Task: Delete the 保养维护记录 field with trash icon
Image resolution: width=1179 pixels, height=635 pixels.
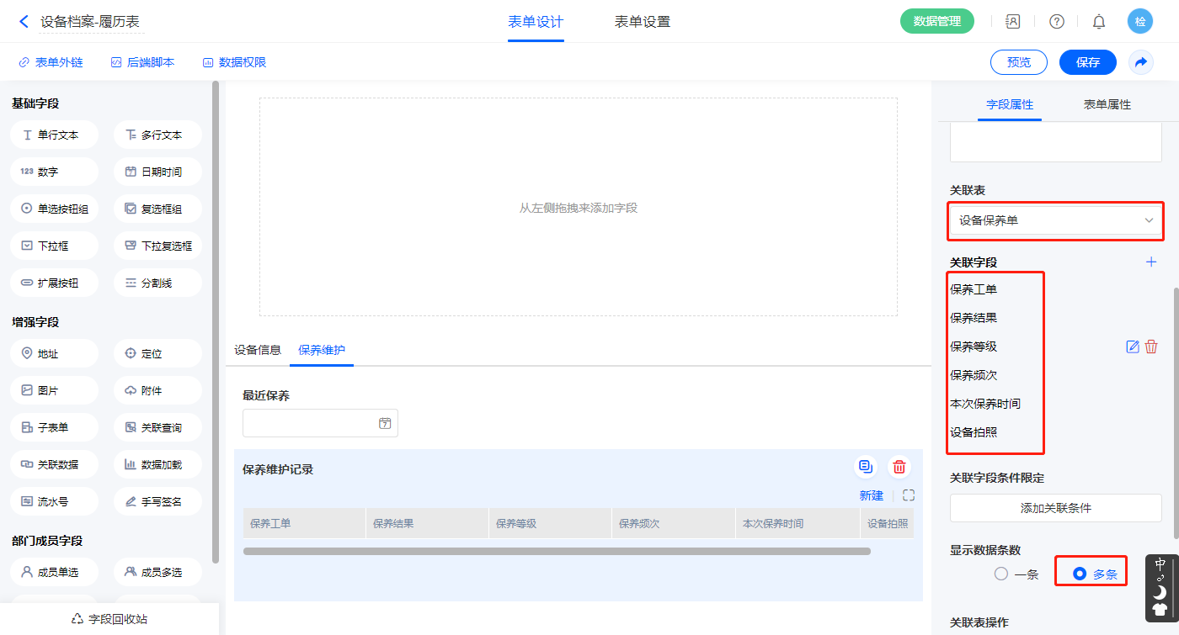Action: click(x=899, y=468)
